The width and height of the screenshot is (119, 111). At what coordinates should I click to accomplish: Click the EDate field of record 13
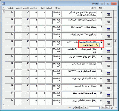click(x=57, y=102)
